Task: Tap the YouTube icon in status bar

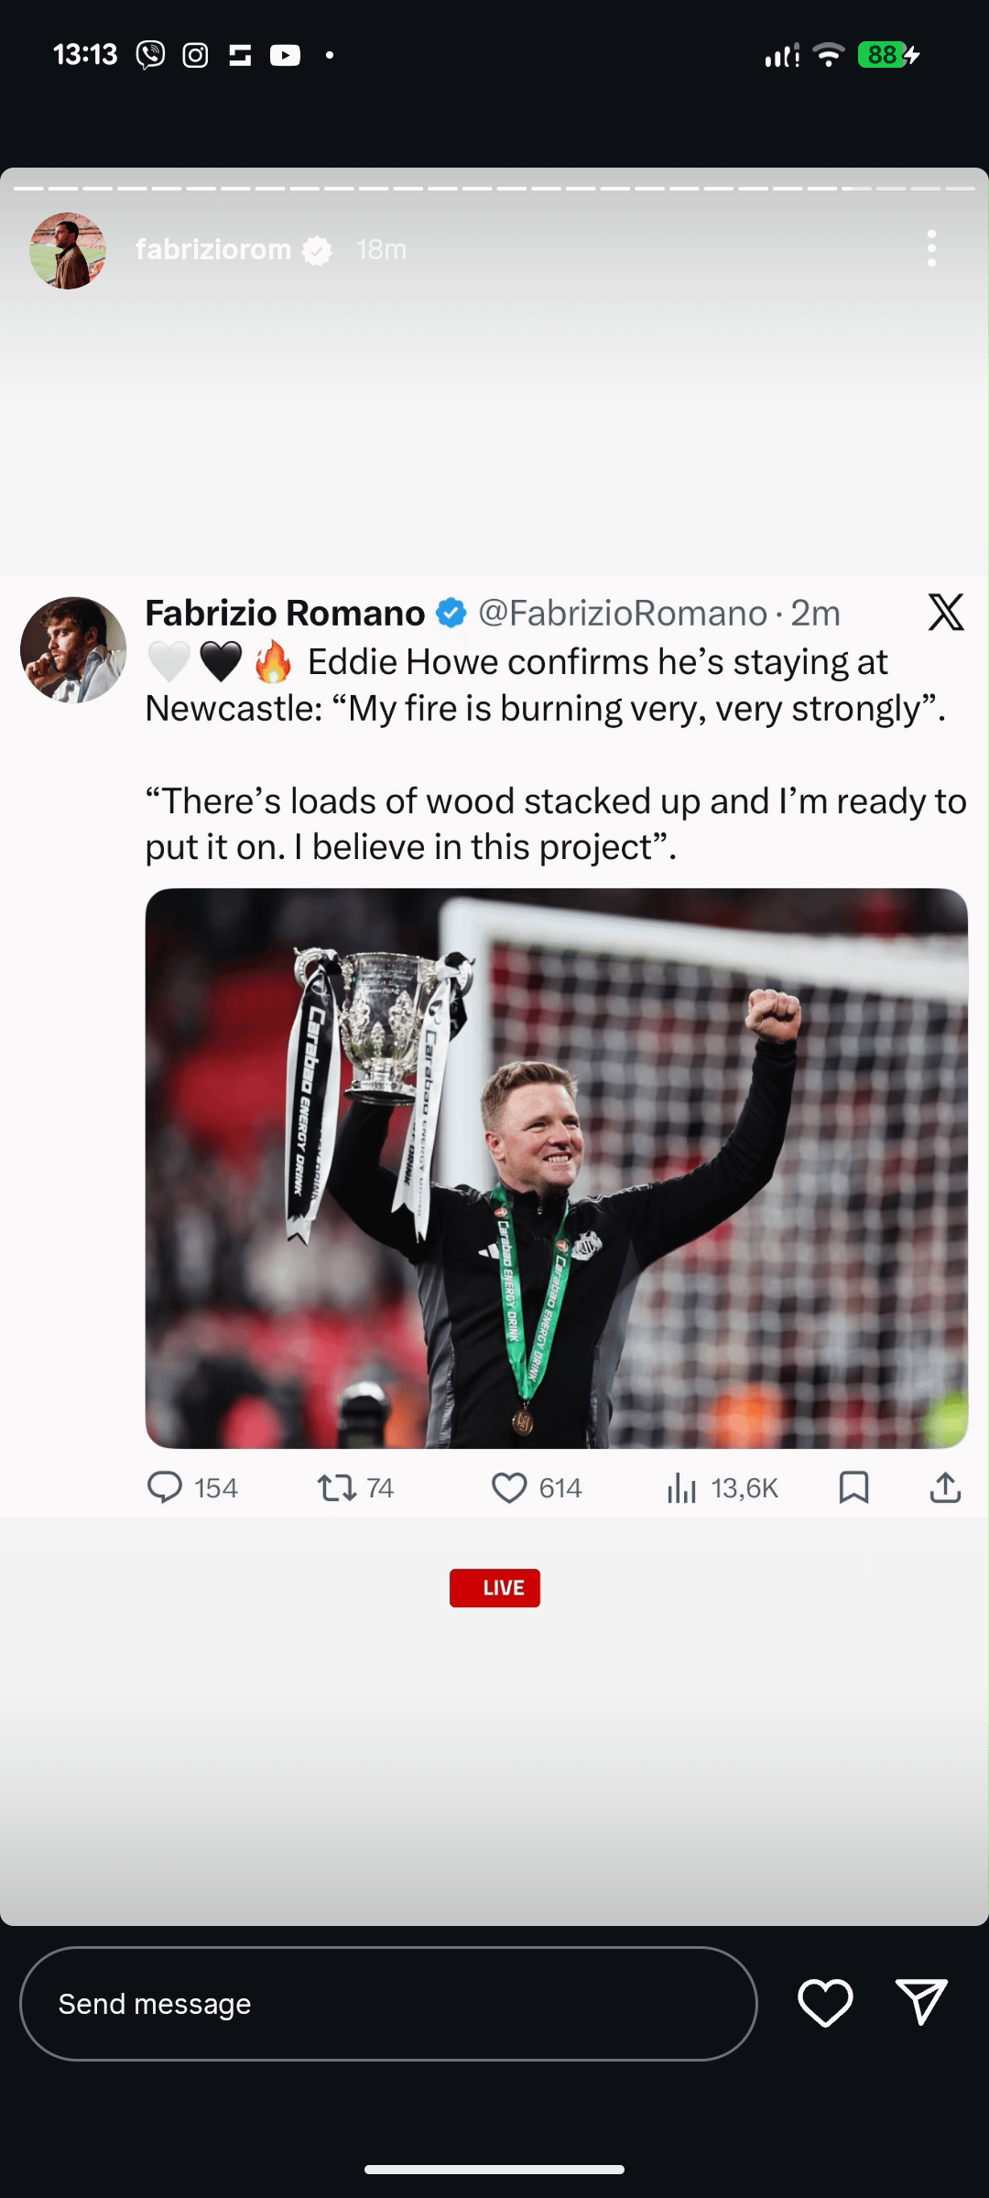Action: [285, 56]
